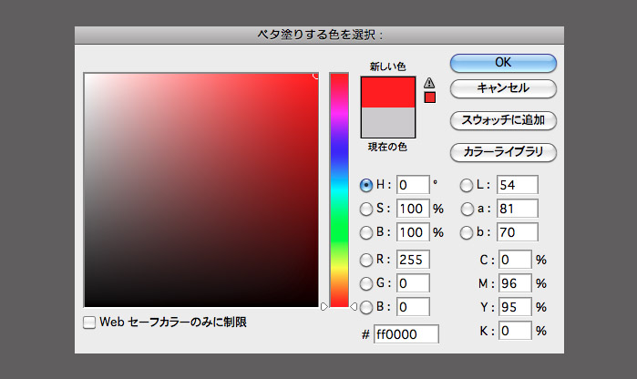Select the L lightness radio button
Viewport: 637px width, 379px height.
(x=467, y=185)
